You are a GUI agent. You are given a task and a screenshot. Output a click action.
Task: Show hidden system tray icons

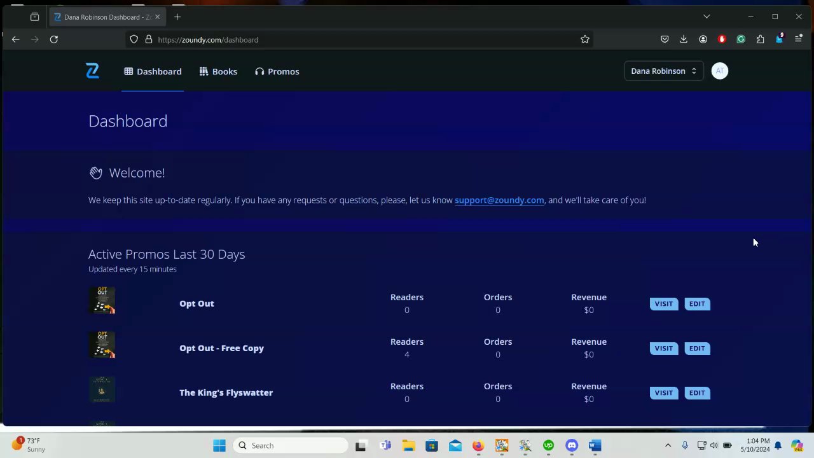pyautogui.click(x=668, y=445)
